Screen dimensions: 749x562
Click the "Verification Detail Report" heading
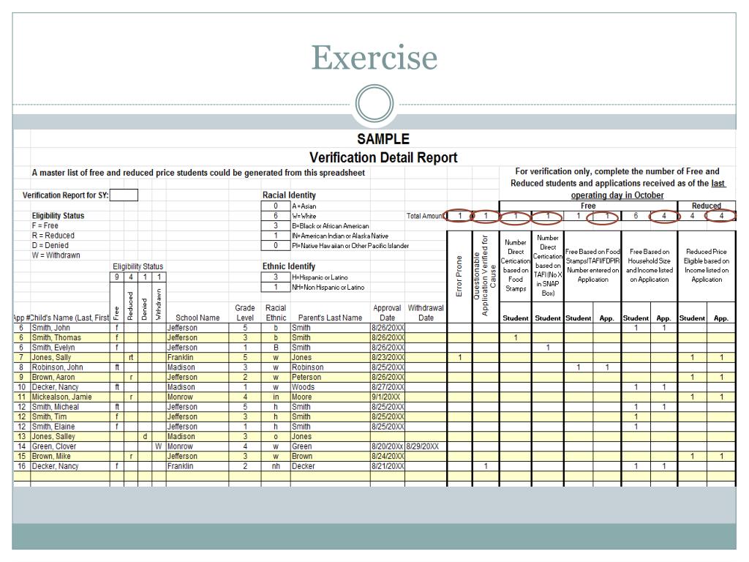(x=383, y=157)
